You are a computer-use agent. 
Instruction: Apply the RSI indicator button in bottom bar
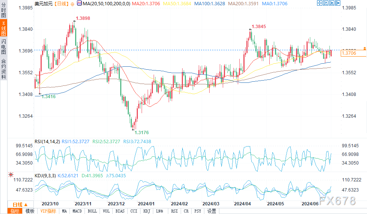[x=174, y=211]
